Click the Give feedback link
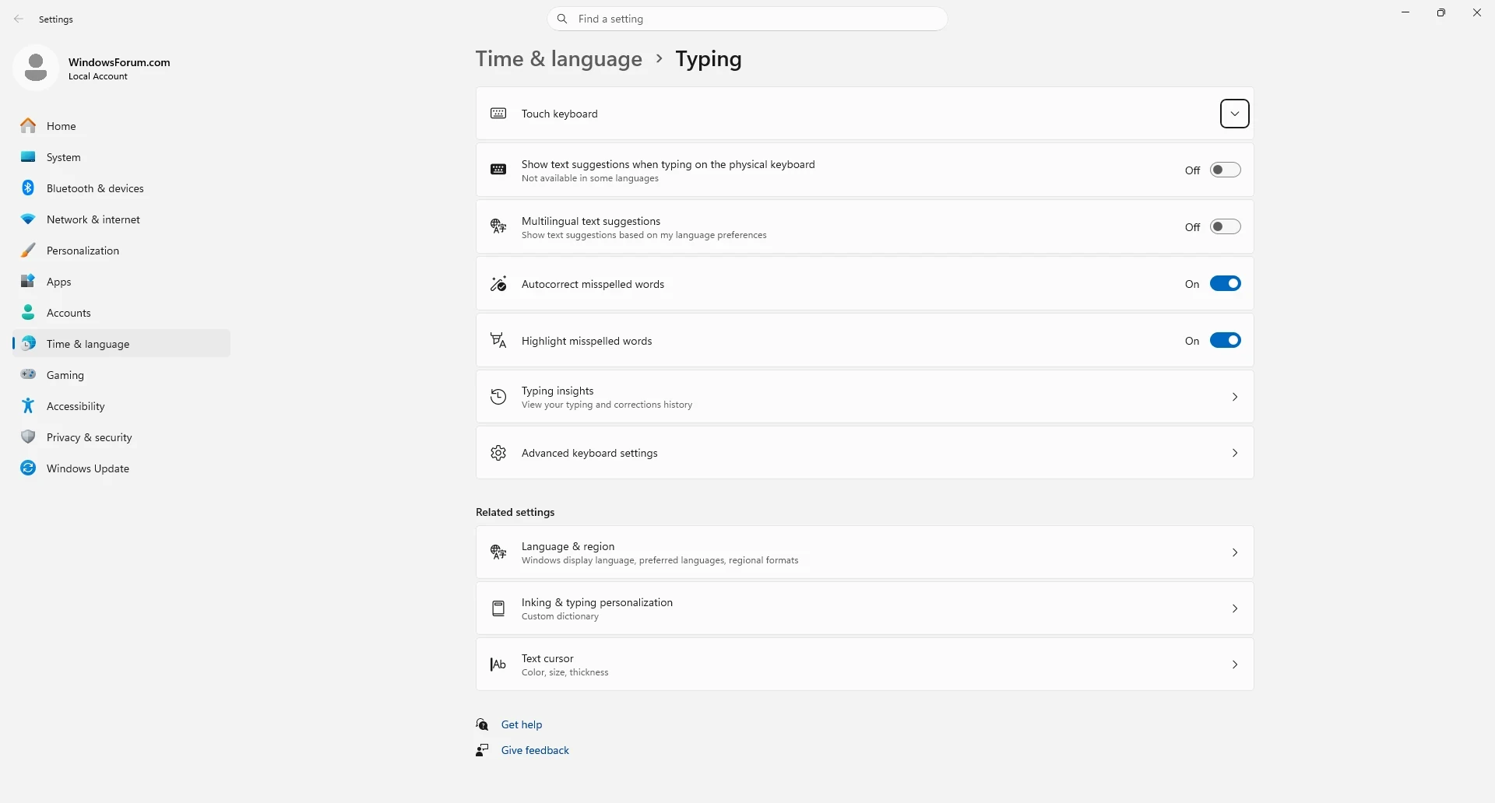The image size is (1495, 803). pos(535,750)
